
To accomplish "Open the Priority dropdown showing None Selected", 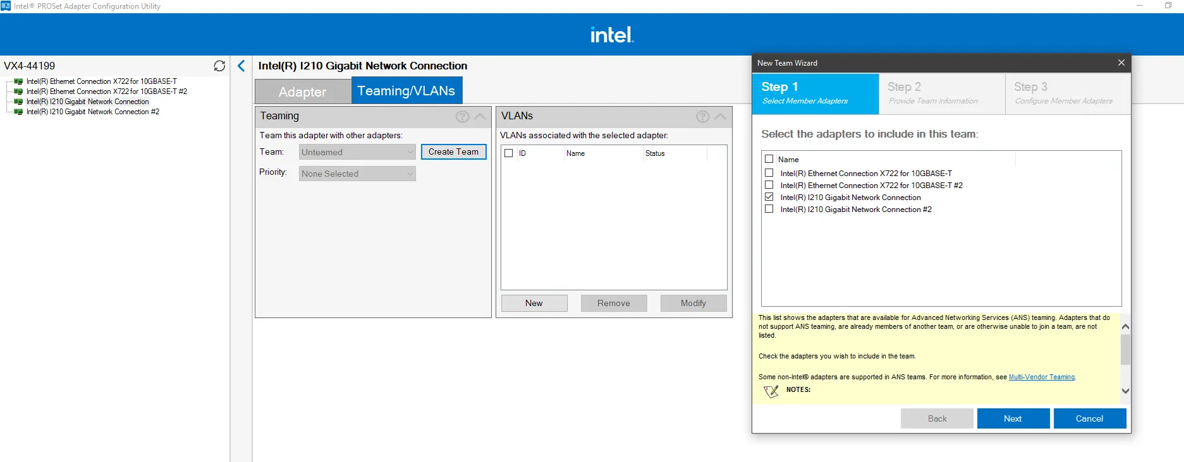I will (x=357, y=174).
